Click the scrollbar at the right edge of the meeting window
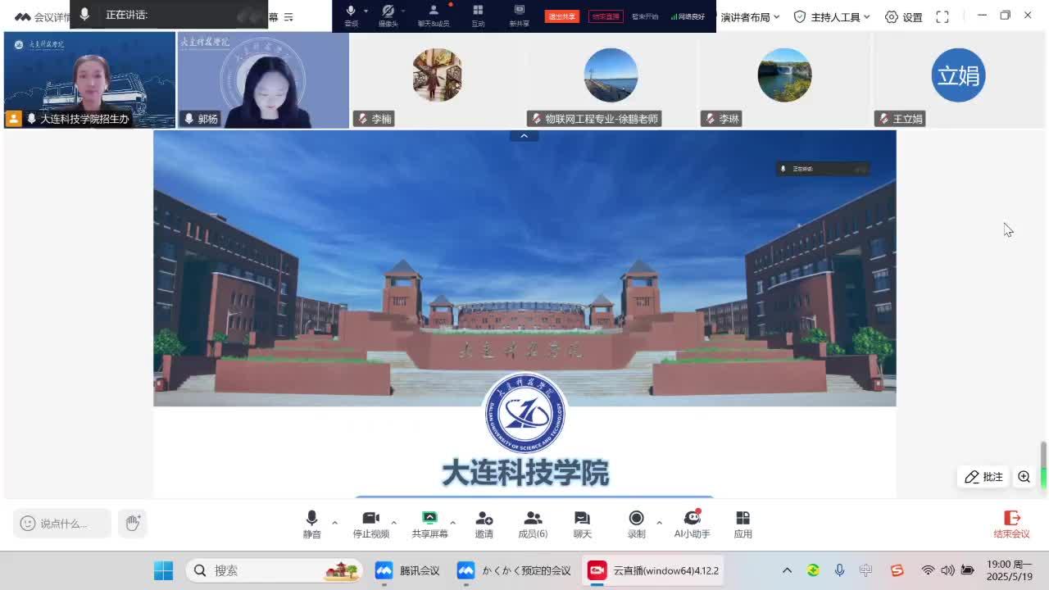 1043,465
